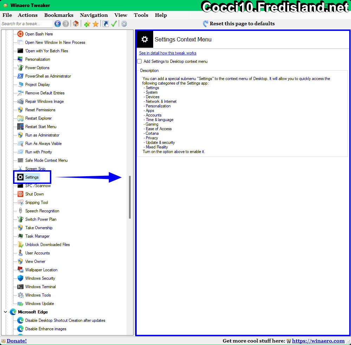Click the Windows Security shield icon
Viewport: 351px width, 345px height.
pyautogui.click(x=20, y=278)
